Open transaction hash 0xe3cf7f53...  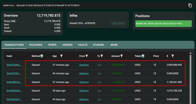pyautogui.click(x=14, y=73)
